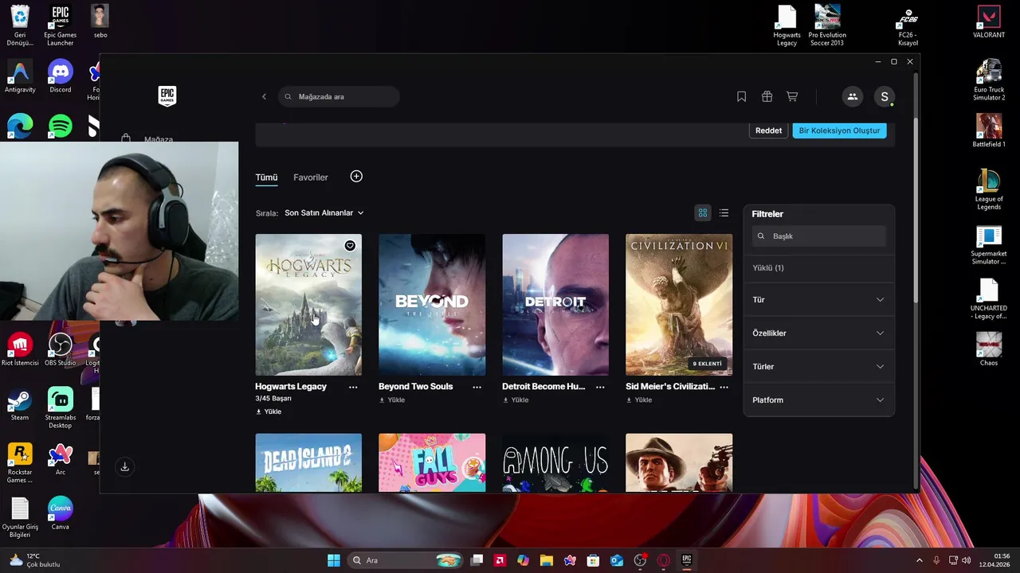The height and width of the screenshot is (573, 1020).
Task: Open FC26 Kısayol desktop shortcut
Action: (908, 25)
